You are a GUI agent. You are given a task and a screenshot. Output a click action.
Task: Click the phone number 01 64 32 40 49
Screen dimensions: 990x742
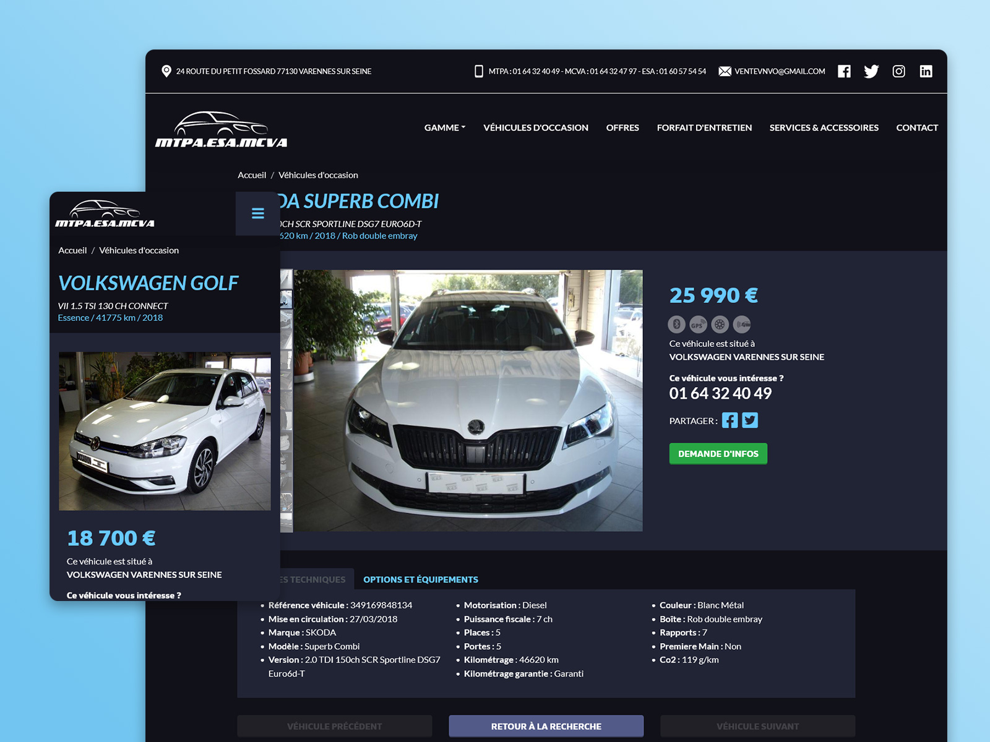pos(720,393)
